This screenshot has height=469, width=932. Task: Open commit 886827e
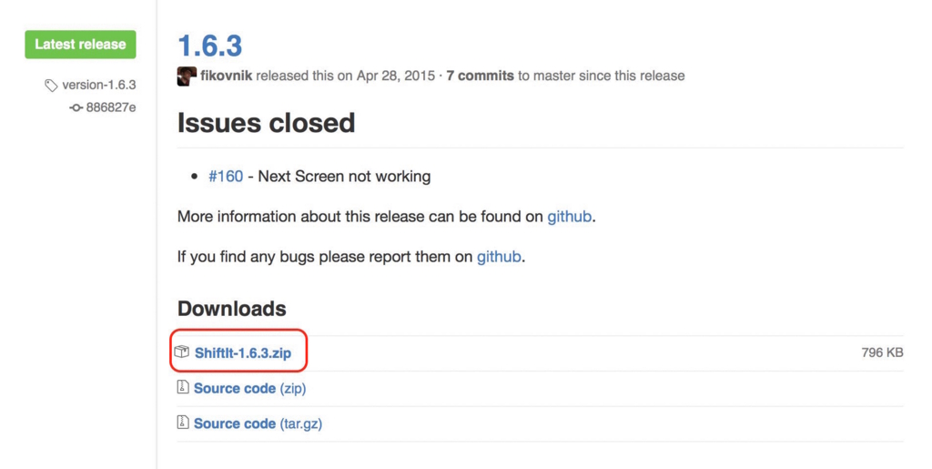click(111, 107)
